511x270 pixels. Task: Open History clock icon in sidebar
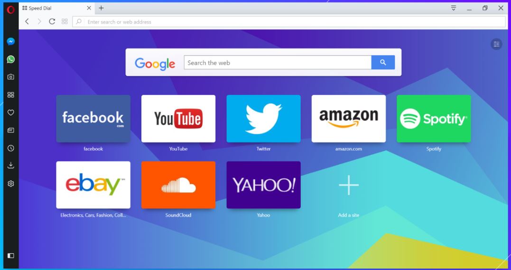pyautogui.click(x=11, y=148)
